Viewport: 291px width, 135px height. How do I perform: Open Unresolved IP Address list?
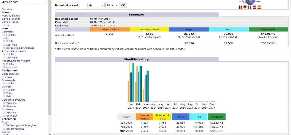(20, 48)
